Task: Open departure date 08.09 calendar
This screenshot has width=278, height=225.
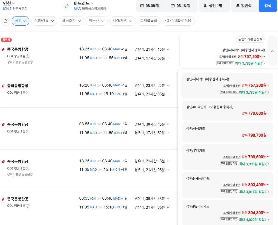Action: pos(151,6)
